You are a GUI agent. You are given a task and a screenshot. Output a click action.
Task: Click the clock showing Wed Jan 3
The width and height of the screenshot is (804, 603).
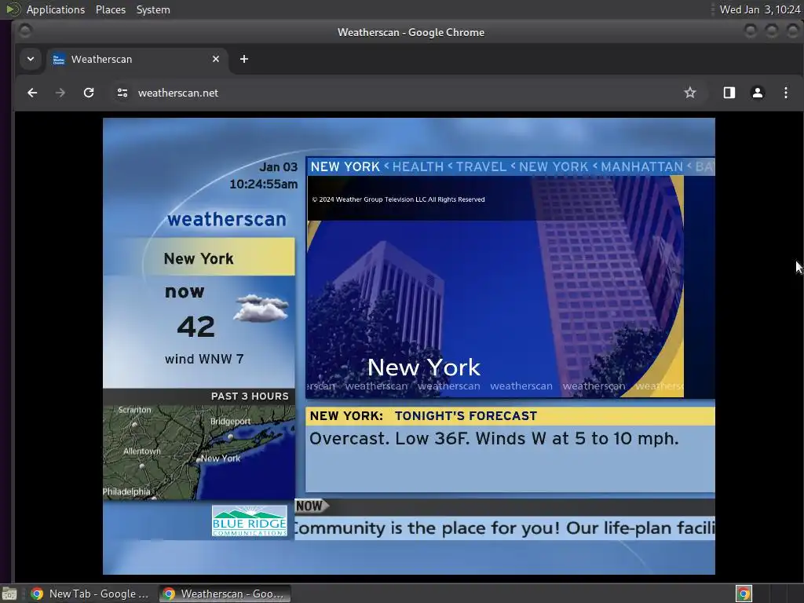[x=759, y=9]
